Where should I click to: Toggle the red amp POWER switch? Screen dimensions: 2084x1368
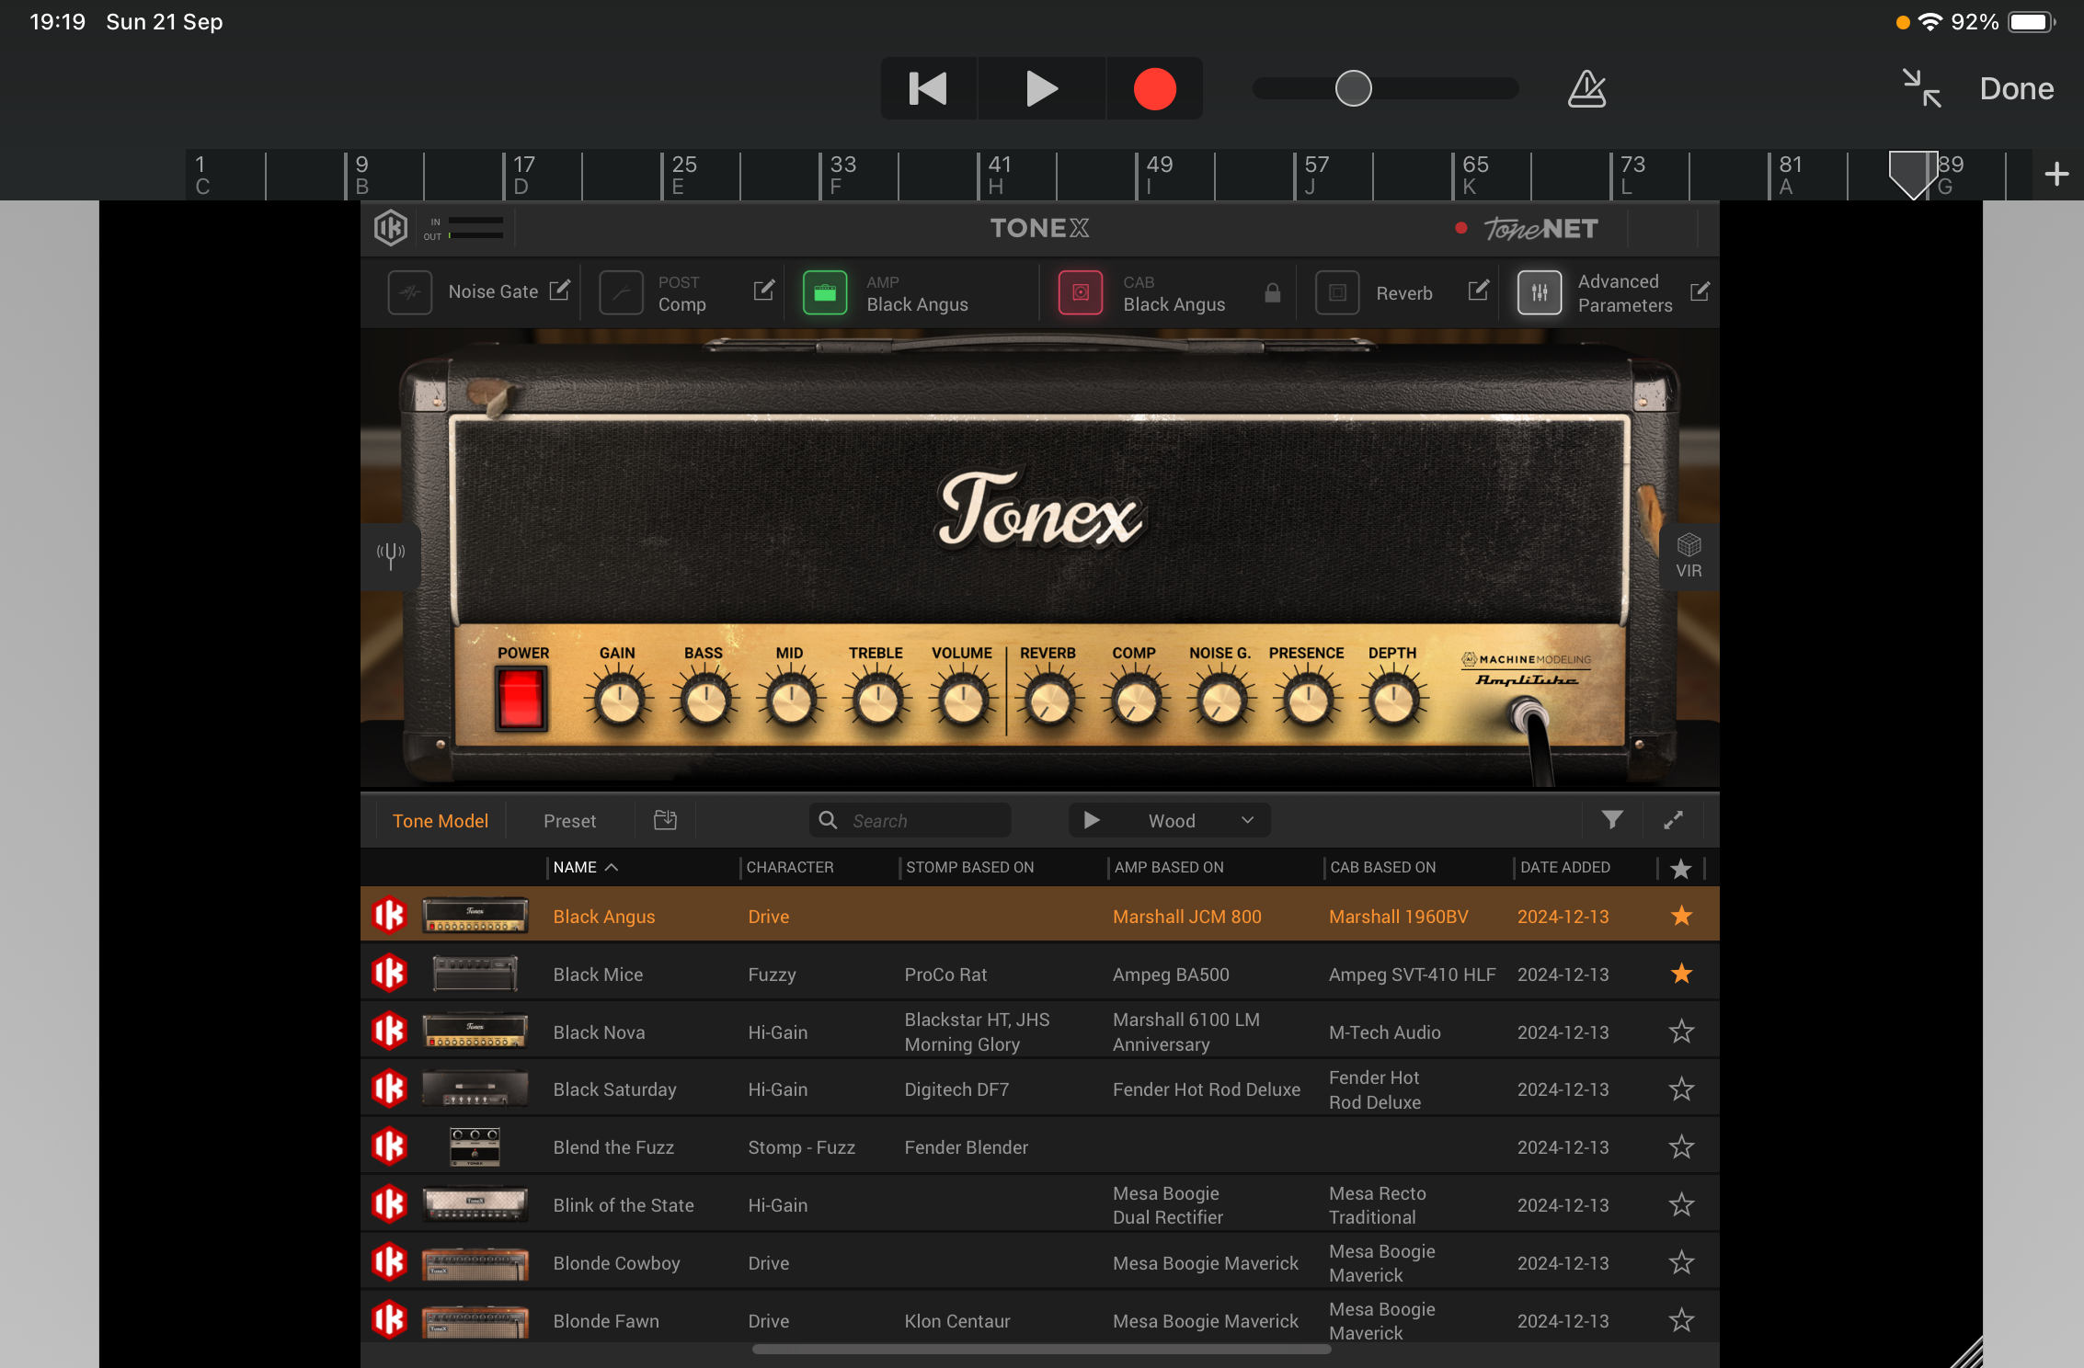click(x=521, y=699)
